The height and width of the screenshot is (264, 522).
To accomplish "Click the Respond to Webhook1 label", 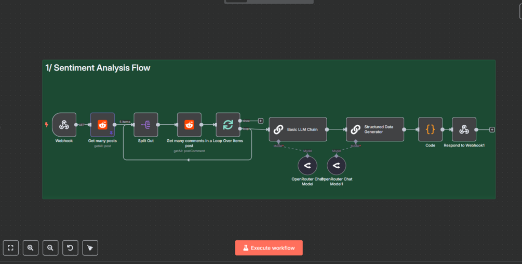I will pos(464,145).
